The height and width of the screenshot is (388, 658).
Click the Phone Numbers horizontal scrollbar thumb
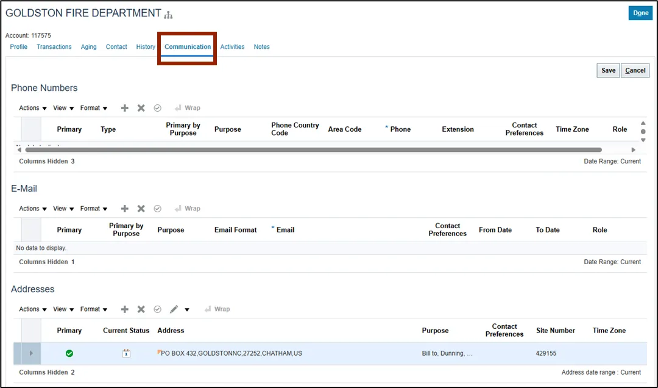(x=314, y=149)
